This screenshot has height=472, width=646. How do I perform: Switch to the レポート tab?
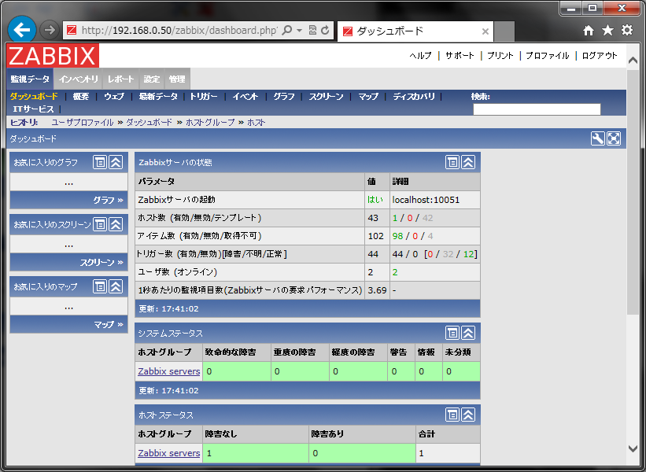pyautogui.click(x=120, y=79)
